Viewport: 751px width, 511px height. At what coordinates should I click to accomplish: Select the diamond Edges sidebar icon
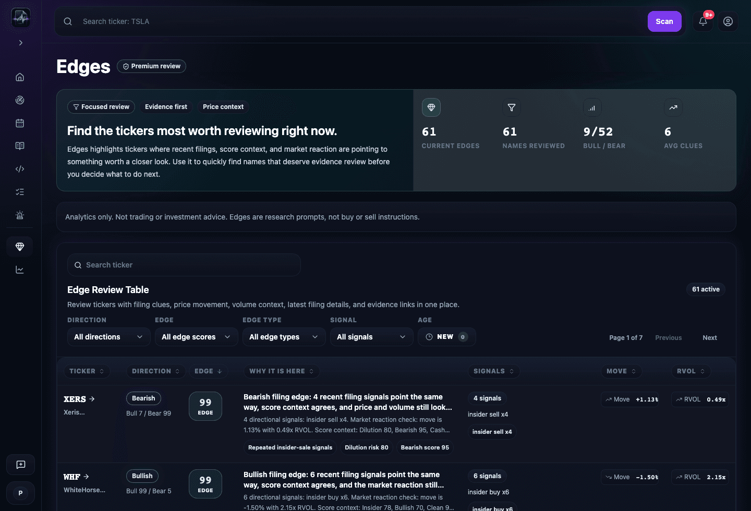point(20,247)
